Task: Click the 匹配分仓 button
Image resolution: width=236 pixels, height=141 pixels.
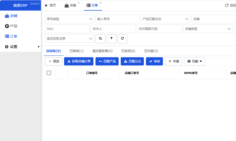Action: [x=132, y=61]
